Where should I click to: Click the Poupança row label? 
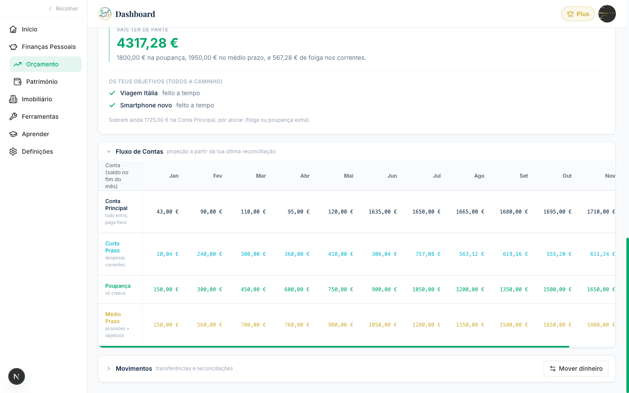(118, 286)
